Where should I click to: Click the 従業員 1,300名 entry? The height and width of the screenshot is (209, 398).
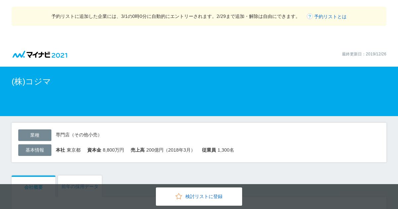[x=218, y=150]
